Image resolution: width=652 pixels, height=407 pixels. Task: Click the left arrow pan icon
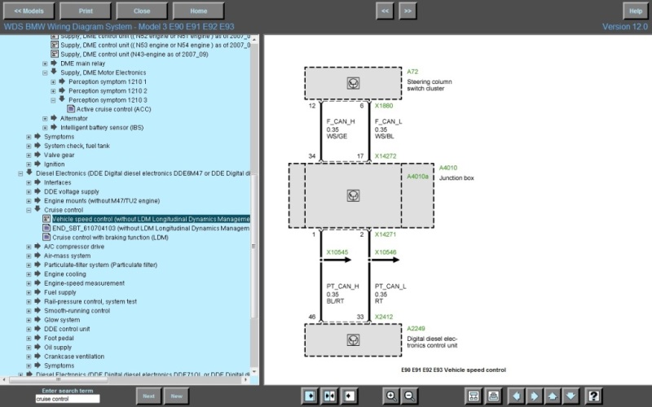[516, 396]
